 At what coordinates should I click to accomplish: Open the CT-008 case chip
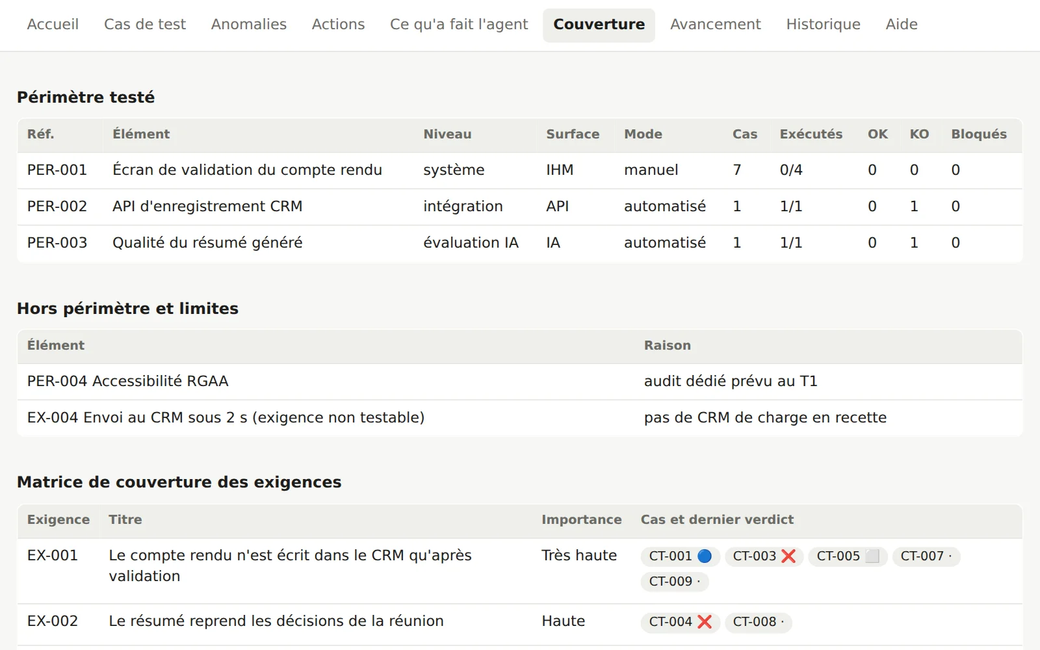point(758,622)
